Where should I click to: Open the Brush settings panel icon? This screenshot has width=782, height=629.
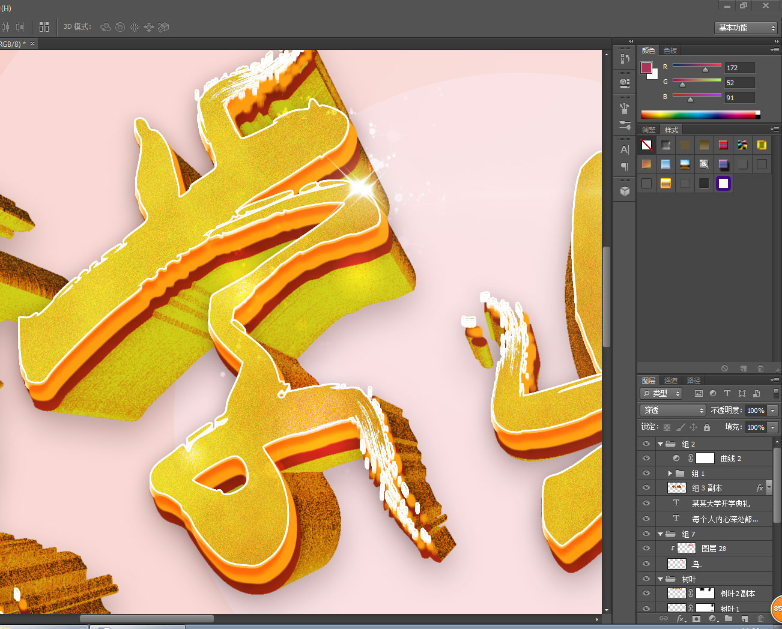click(625, 125)
